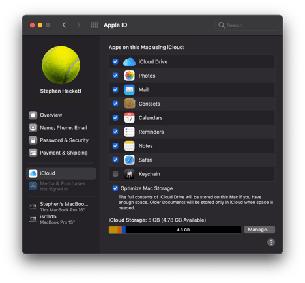Show all preferences with grid icon
This screenshot has height=283, width=305.
[x=94, y=25]
